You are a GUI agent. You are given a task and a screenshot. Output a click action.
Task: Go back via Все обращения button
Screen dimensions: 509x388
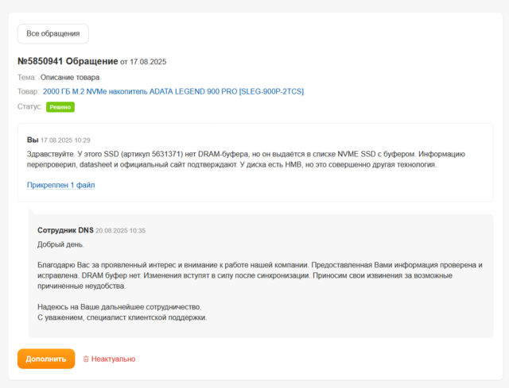click(53, 33)
